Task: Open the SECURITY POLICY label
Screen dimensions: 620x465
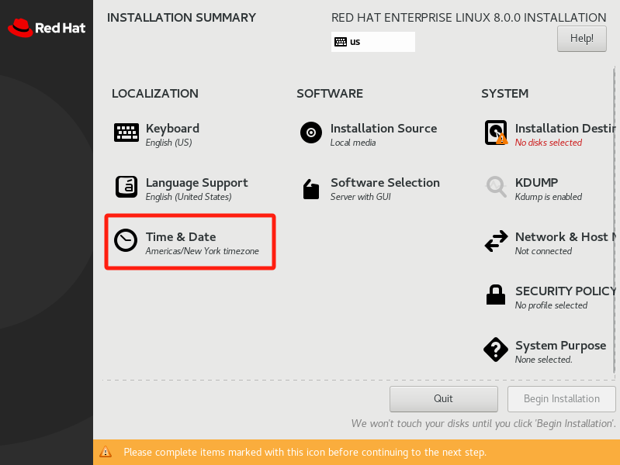Action: point(565,291)
